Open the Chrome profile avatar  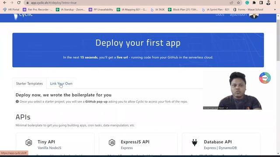coord(268,3)
